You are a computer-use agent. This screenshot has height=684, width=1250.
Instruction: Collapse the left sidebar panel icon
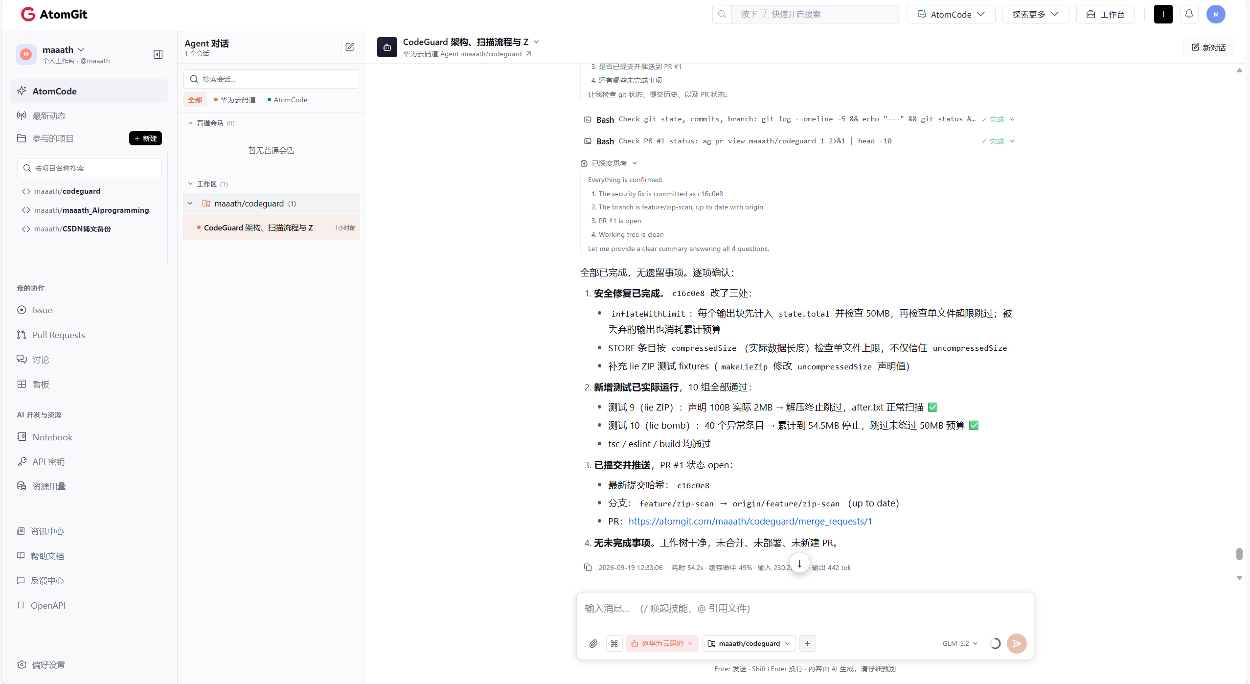(158, 54)
